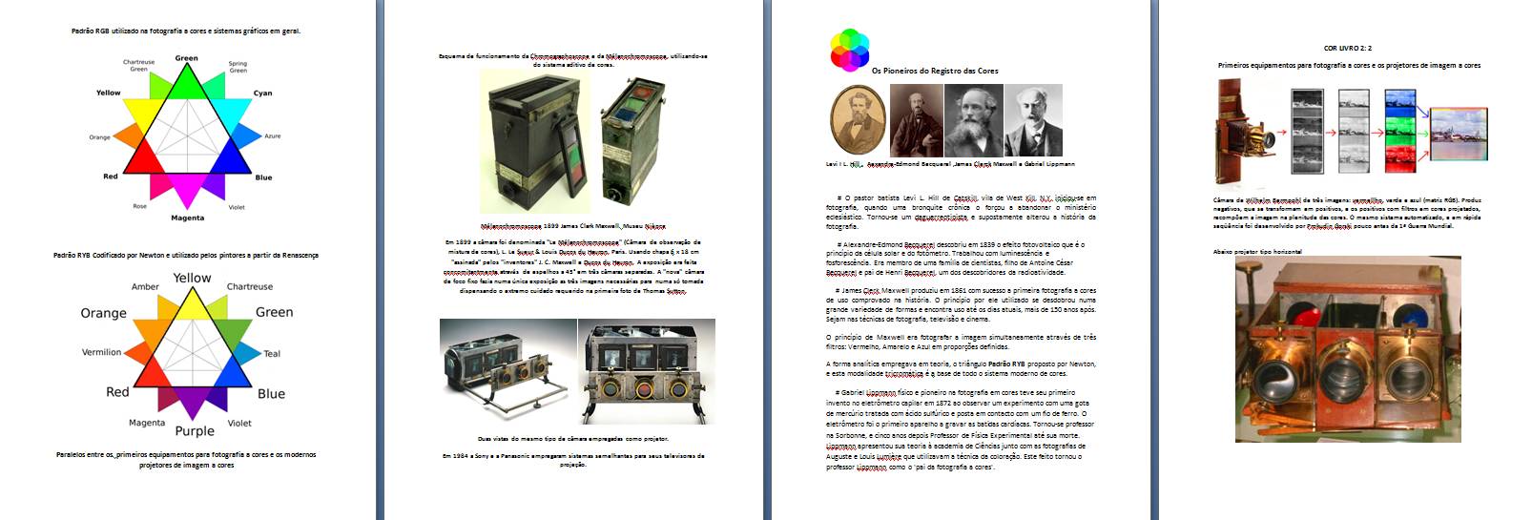Click the heading 'Padrão RYB Codificado por Newton'
The image size is (1532, 520).
(186, 256)
